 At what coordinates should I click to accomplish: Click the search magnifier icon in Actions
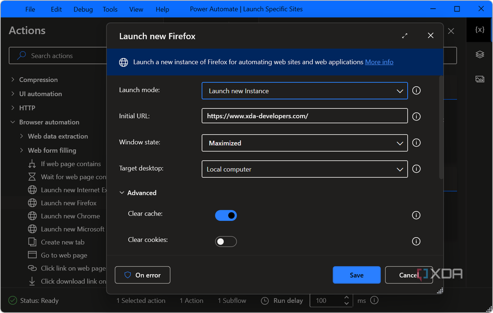[x=21, y=56]
